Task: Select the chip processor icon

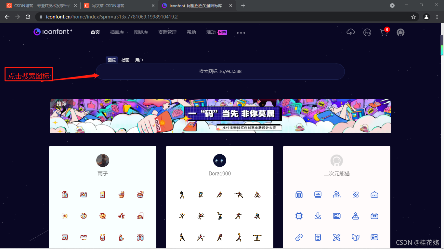Action: click(299, 216)
